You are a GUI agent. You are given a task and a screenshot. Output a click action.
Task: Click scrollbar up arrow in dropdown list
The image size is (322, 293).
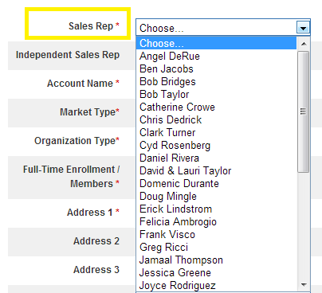coord(304,44)
